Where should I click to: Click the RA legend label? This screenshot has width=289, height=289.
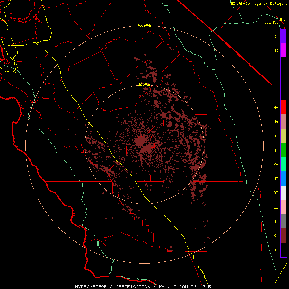(x=276, y=165)
